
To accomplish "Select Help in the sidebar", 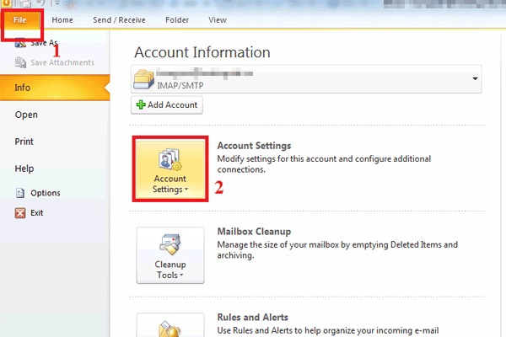I will coord(24,168).
